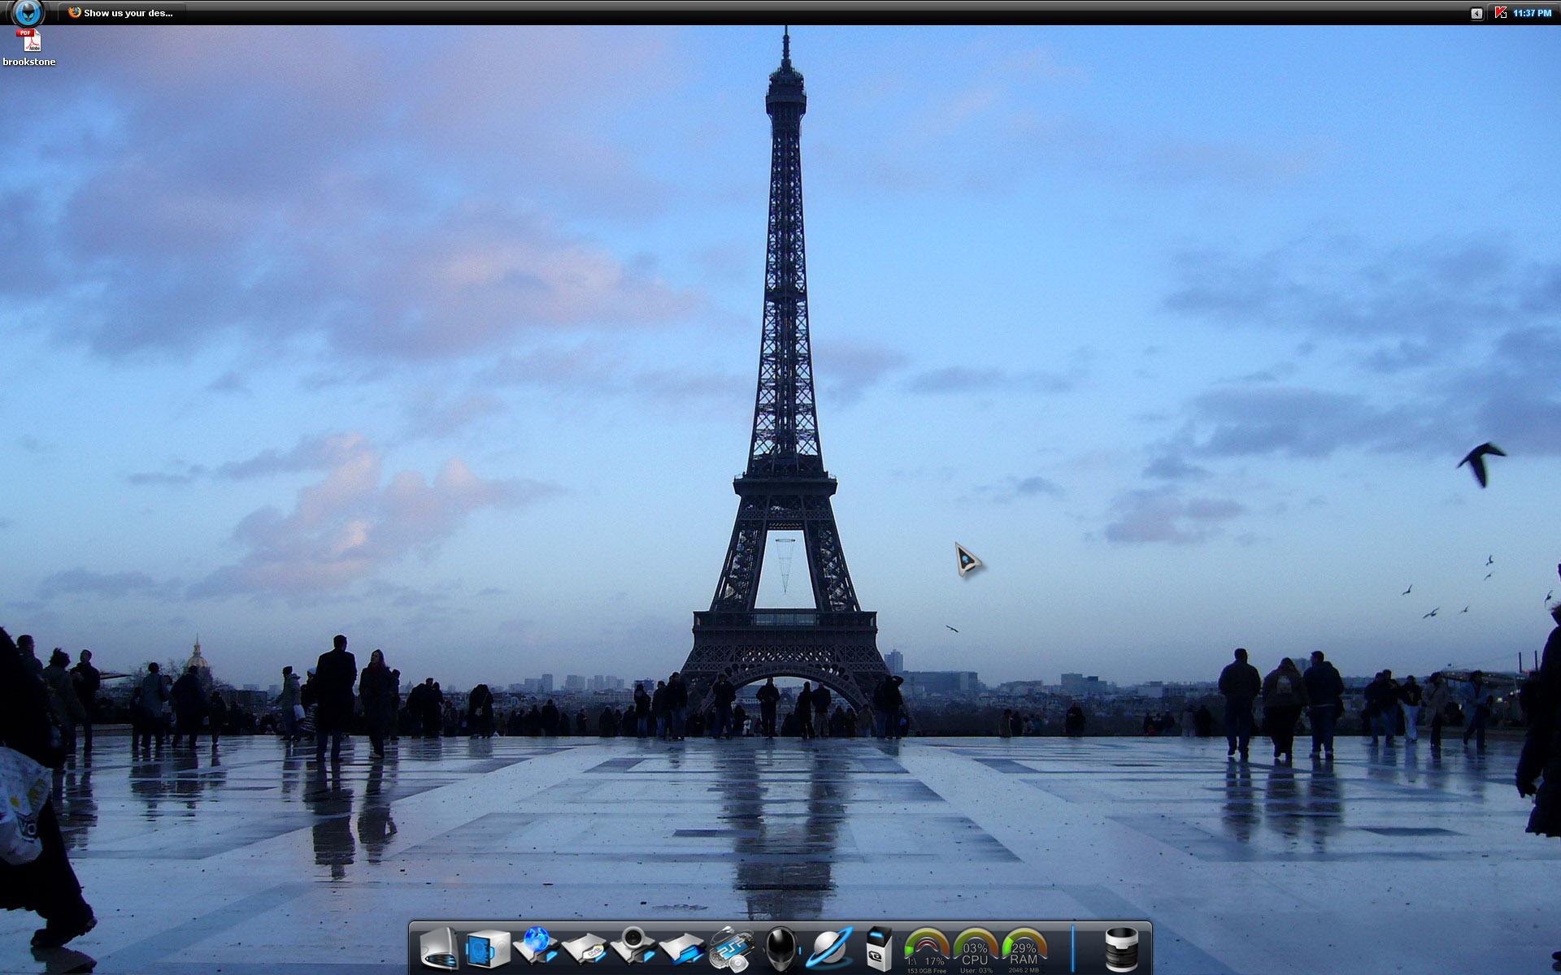Launch the black Alienware head dock icon
The width and height of the screenshot is (1561, 975).
coord(780,948)
